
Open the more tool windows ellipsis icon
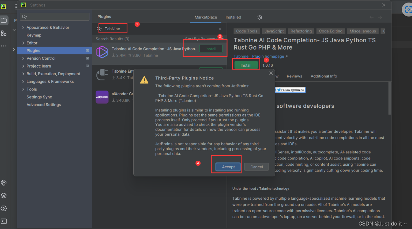pos(4,46)
